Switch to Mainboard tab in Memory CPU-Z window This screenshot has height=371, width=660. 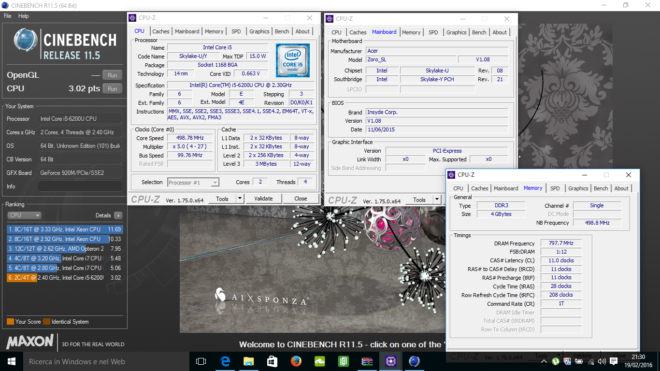click(506, 188)
